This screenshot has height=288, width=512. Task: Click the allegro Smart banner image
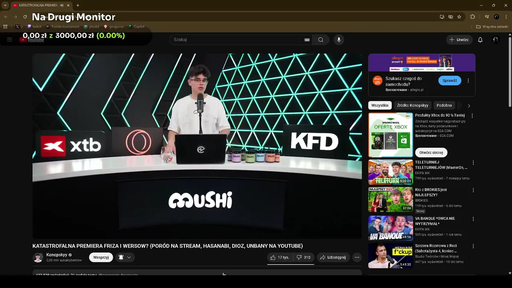click(422, 62)
